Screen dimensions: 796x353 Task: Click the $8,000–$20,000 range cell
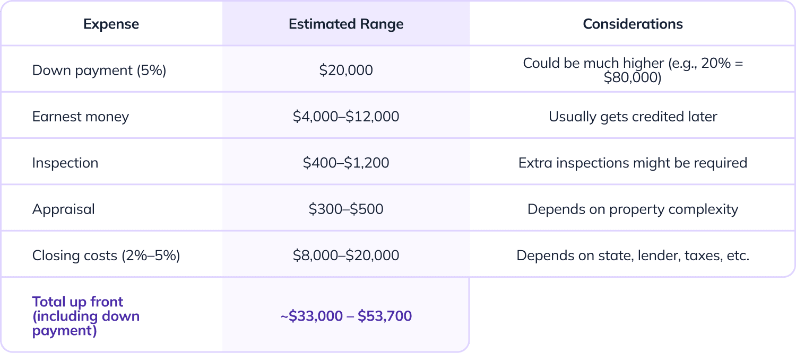point(346,255)
